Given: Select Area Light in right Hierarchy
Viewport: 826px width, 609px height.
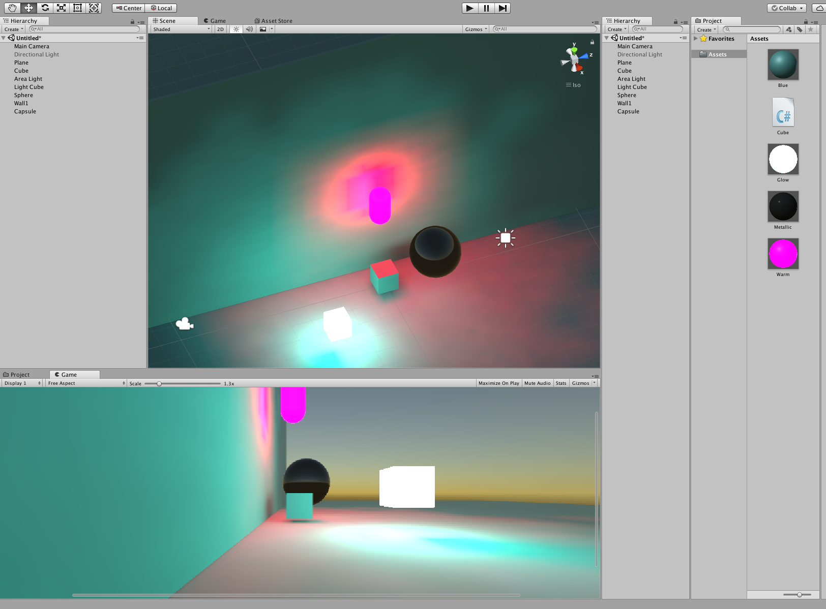Looking at the screenshot, I should click(631, 79).
